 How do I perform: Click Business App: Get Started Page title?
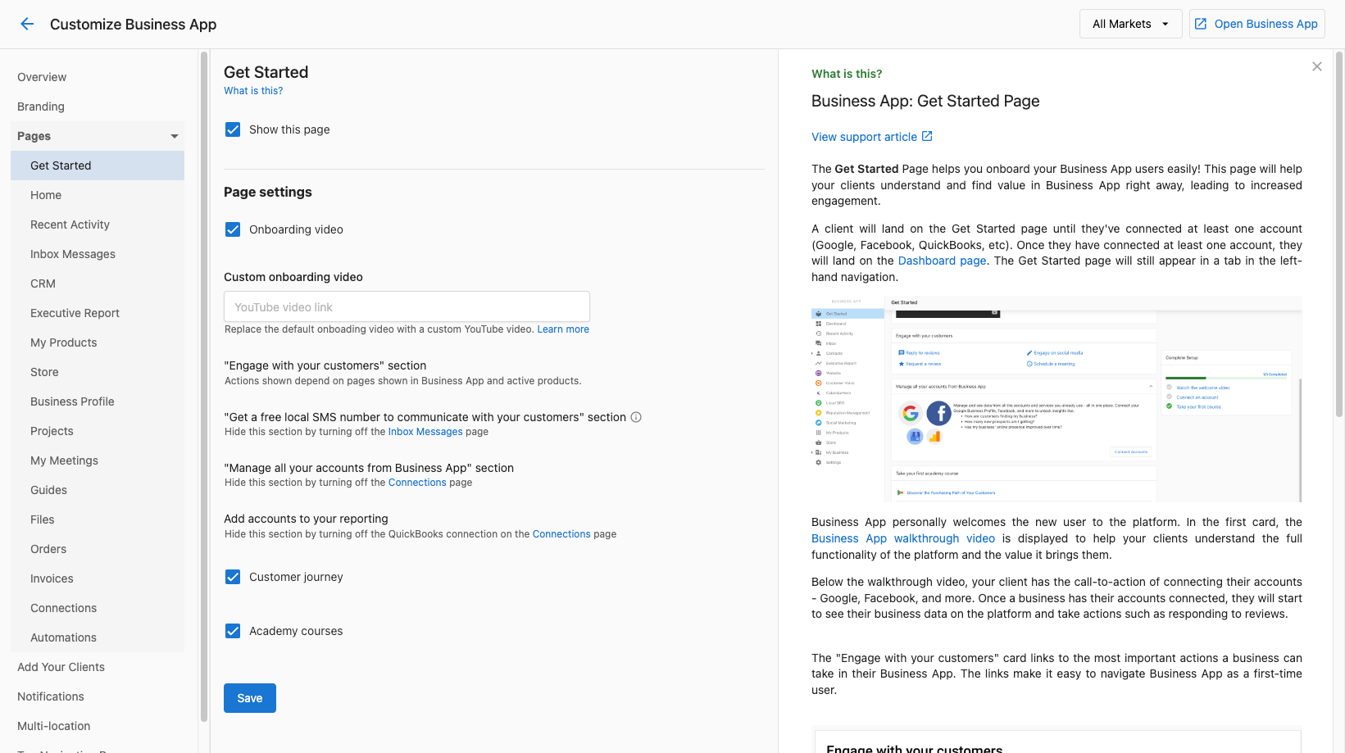tap(925, 101)
